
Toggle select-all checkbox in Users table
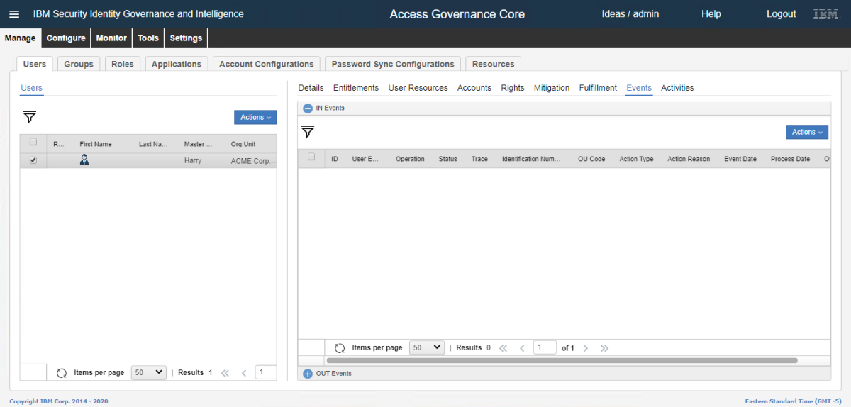(33, 143)
